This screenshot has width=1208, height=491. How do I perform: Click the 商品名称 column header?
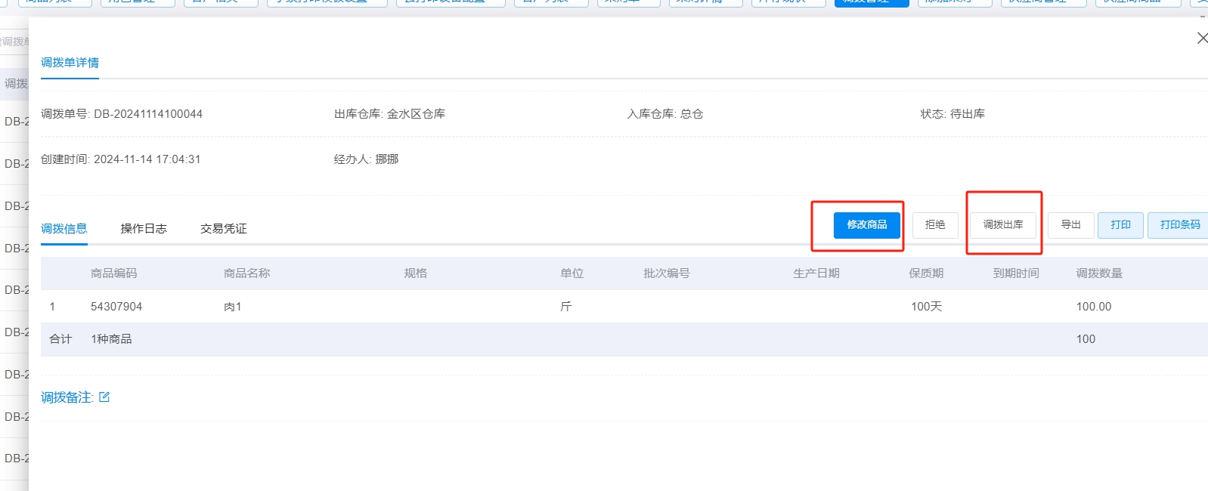(246, 273)
